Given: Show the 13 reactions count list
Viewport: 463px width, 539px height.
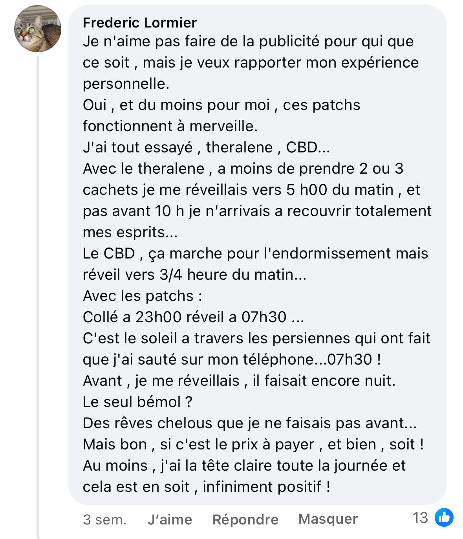Looking at the screenshot, I should pyautogui.click(x=420, y=518).
